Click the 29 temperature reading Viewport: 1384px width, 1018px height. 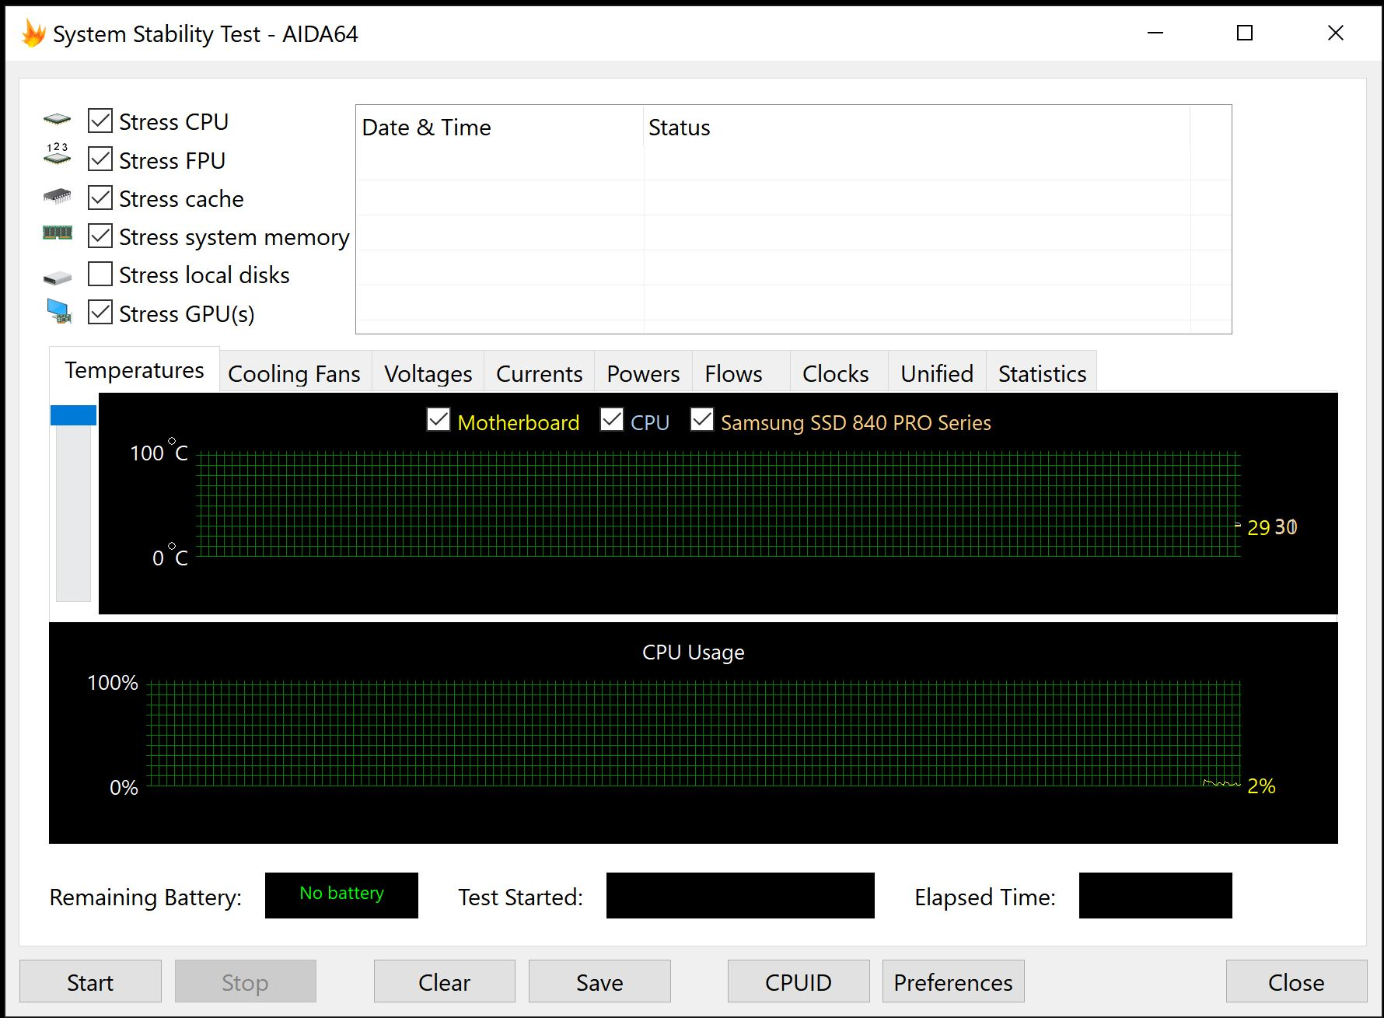[1258, 527]
